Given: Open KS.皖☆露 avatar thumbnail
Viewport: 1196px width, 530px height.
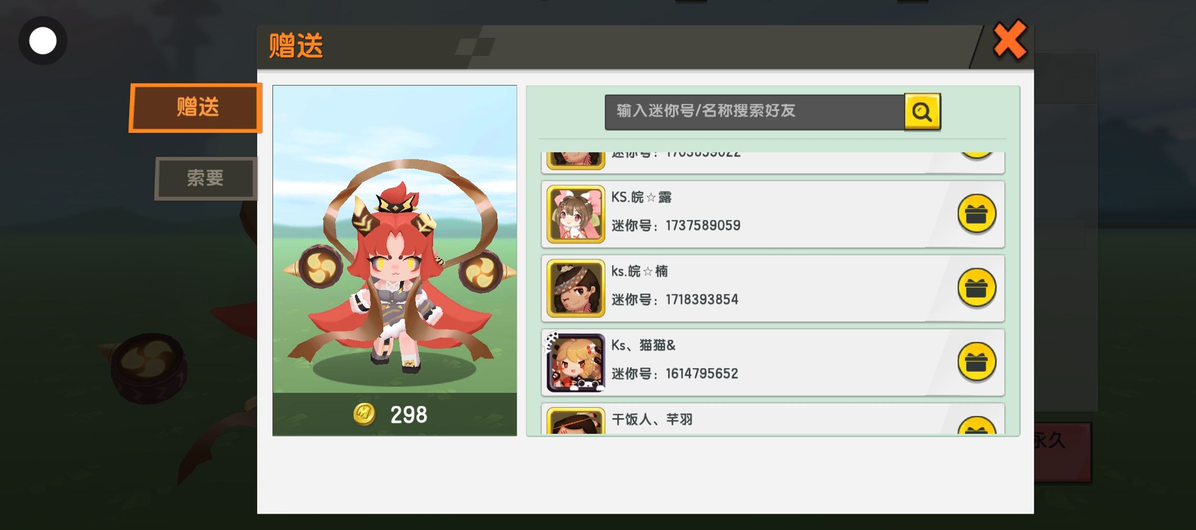Looking at the screenshot, I should tap(576, 214).
